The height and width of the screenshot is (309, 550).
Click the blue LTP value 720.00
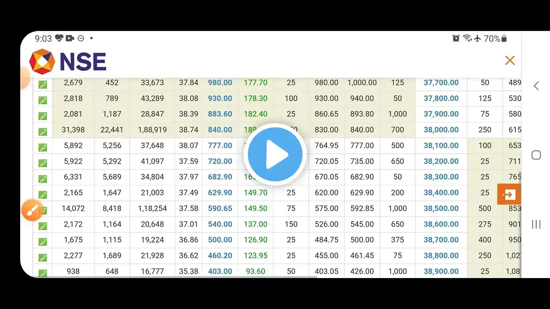[x=220, y=161]
